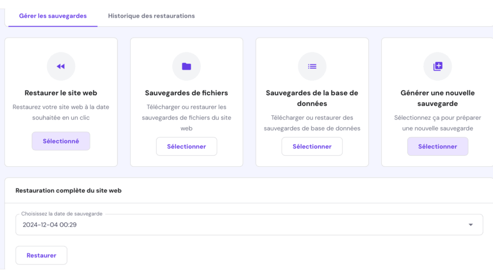Click the folder icon for file backups

coord(186,66)
